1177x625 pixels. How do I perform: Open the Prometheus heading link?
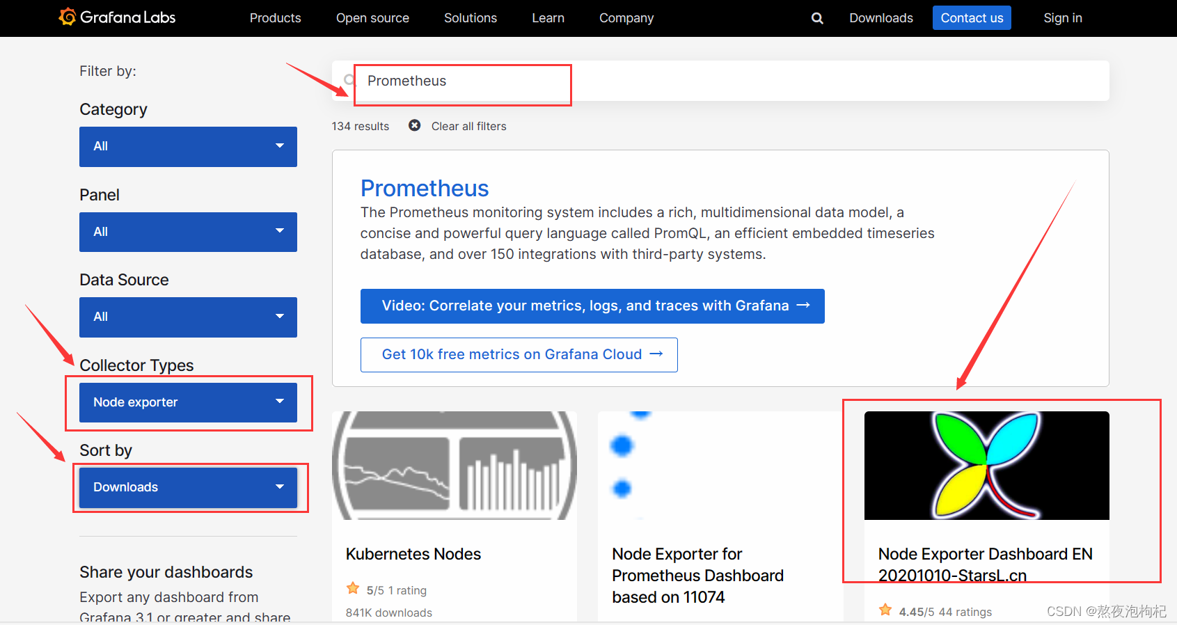tap(425, 189)
